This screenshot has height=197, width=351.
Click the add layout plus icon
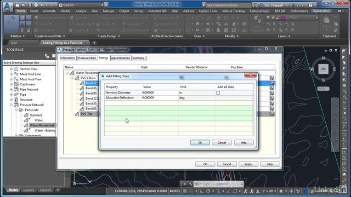point(58,190)
